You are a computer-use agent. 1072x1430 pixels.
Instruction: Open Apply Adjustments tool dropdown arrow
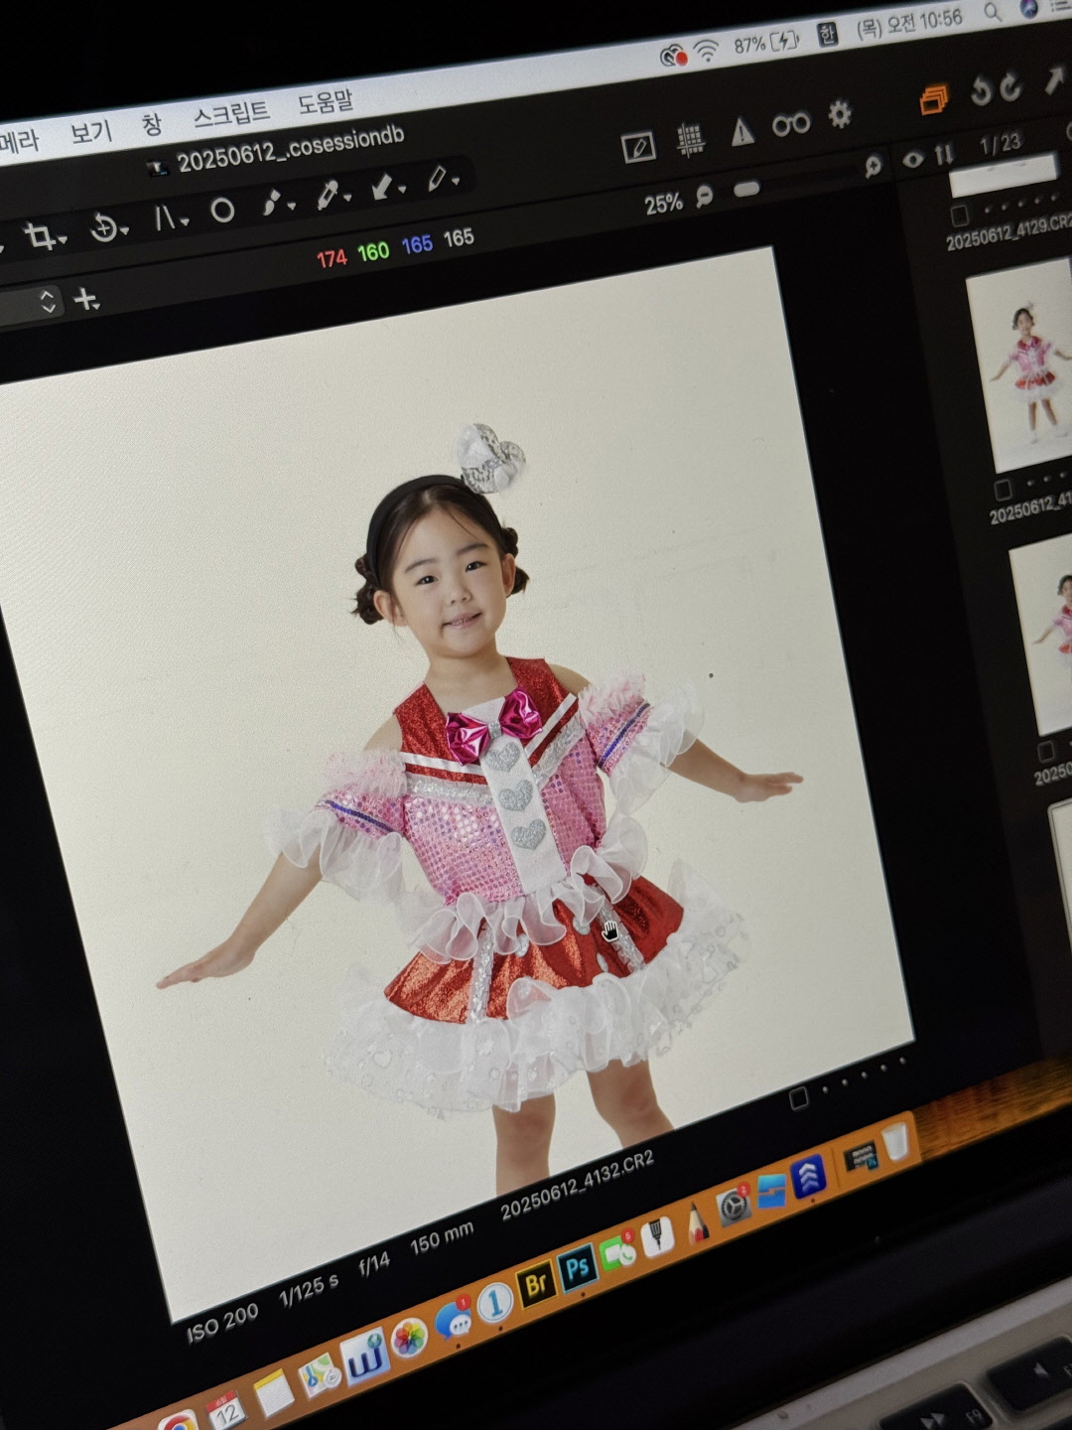click(402, 189)
